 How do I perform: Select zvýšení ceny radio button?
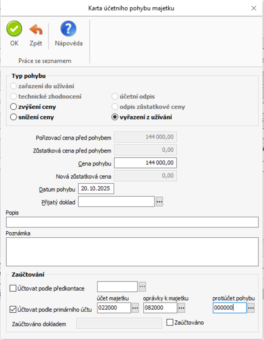pos(14,107)
